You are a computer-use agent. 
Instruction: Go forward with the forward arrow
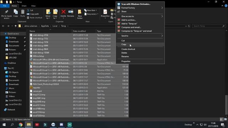(8, 26)
